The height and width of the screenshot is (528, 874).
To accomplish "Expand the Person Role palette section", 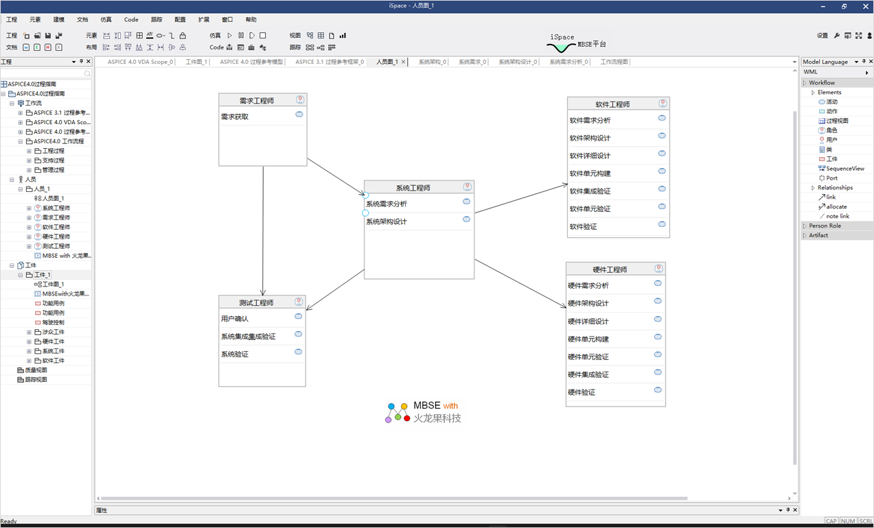I will (805, 226).
